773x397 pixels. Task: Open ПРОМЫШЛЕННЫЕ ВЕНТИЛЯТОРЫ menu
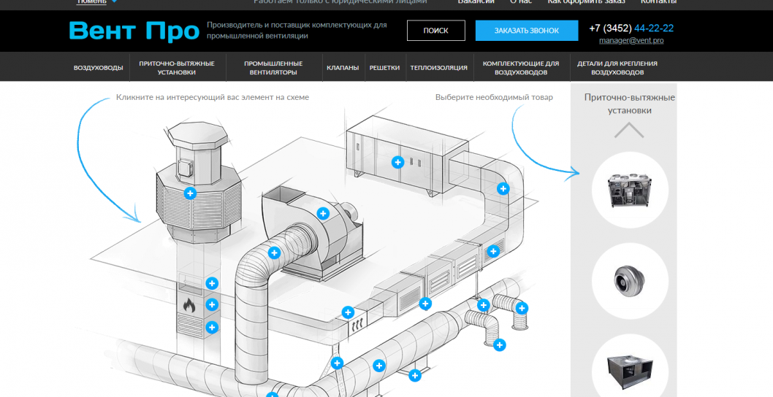coord(273,67)
